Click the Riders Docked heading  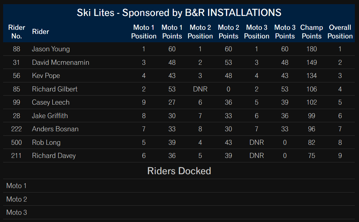tap(179, 171)
